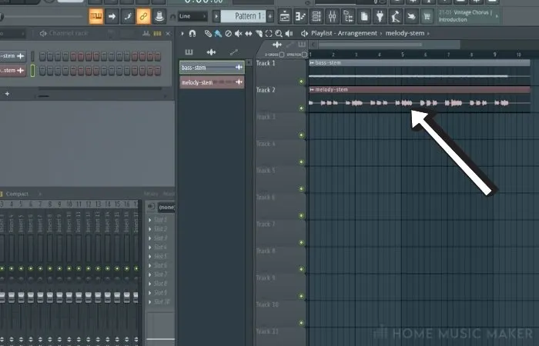The height and width of the screenshot is (346, 539).
Task: Click the close all windows hand icon
Action: (411, 16)
